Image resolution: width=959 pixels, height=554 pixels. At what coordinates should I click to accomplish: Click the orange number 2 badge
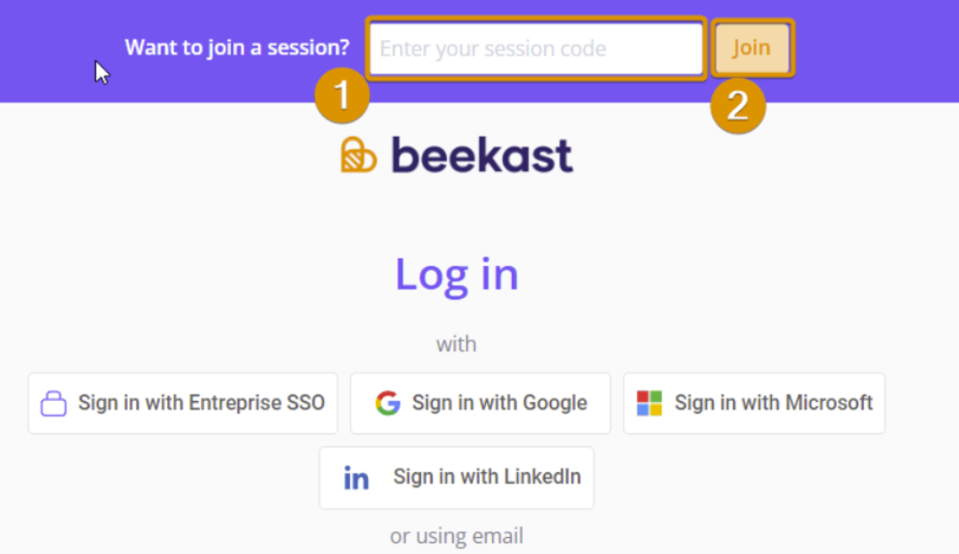[738, 106]
